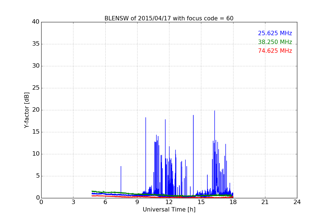Click the y-axis tick label 30

click(x=36, y=66)
